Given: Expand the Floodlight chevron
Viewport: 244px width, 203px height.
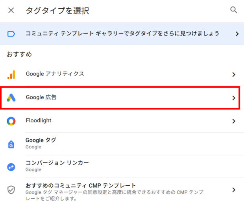Looking at the screenshot, I should point(234,121).
